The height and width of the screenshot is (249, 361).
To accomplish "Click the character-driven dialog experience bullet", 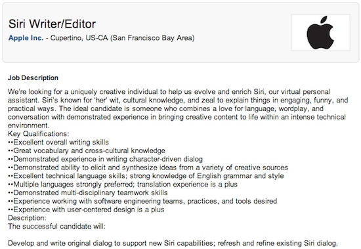I will pyautogui.click(x=105, y=159).
